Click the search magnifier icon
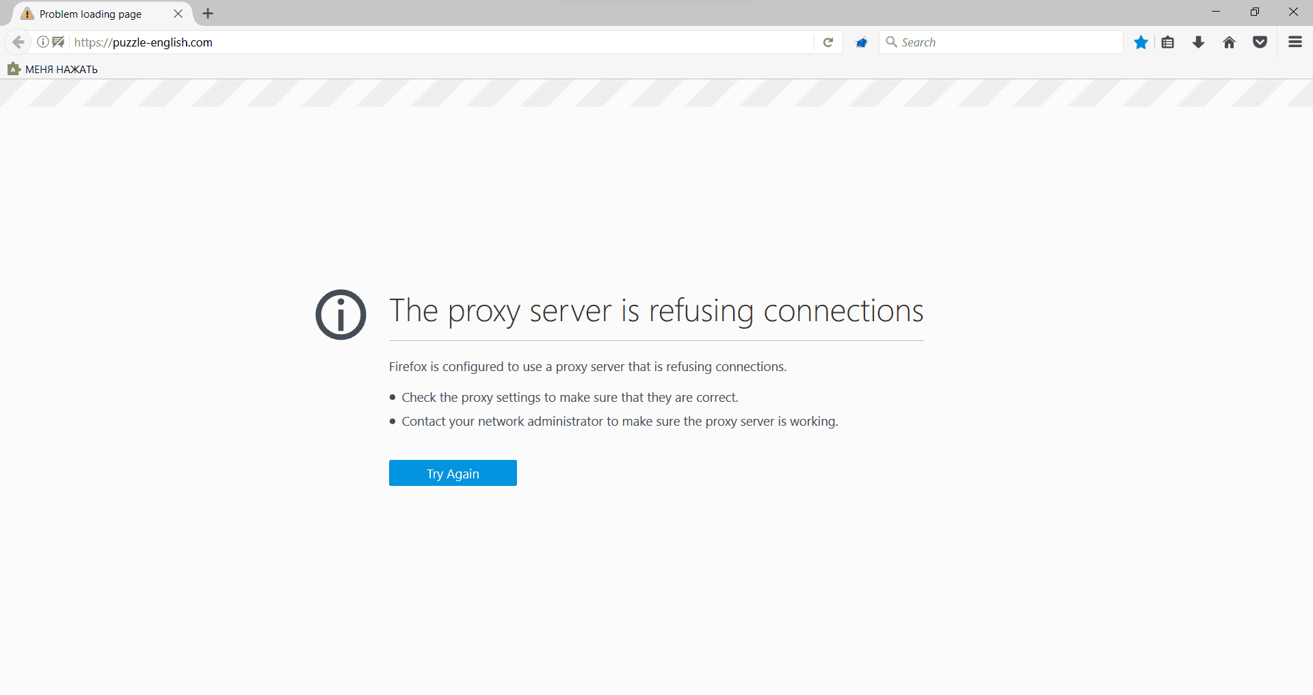The height and width of the screenshot is (695, 1313). (891, 42)
